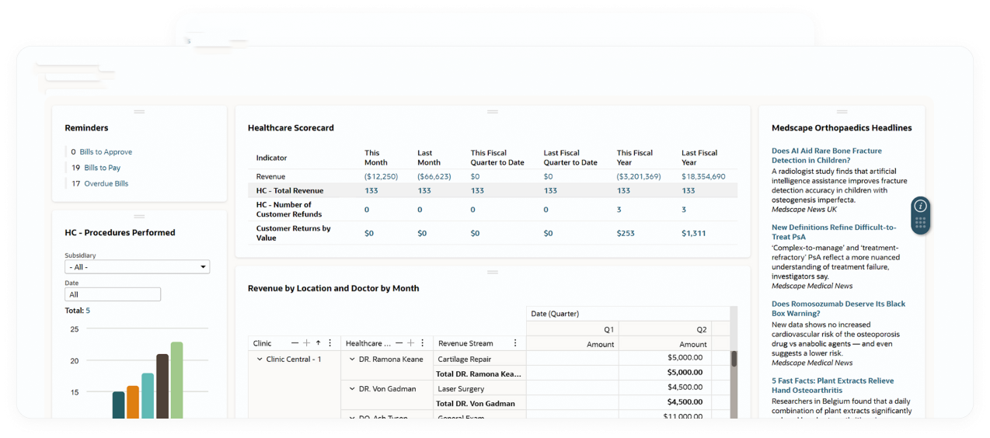Screen dimensions: 990x438
Task: Open the Bills to Approve reminder
Action: (106, 152)
